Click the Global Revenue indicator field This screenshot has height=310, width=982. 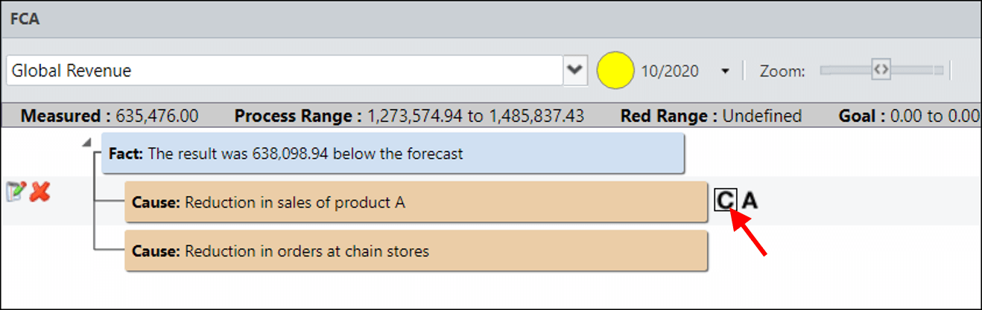(x=285, y=71)
